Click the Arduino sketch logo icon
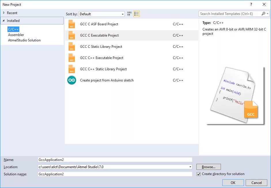 pyautogui.click(x=72, y=80)
